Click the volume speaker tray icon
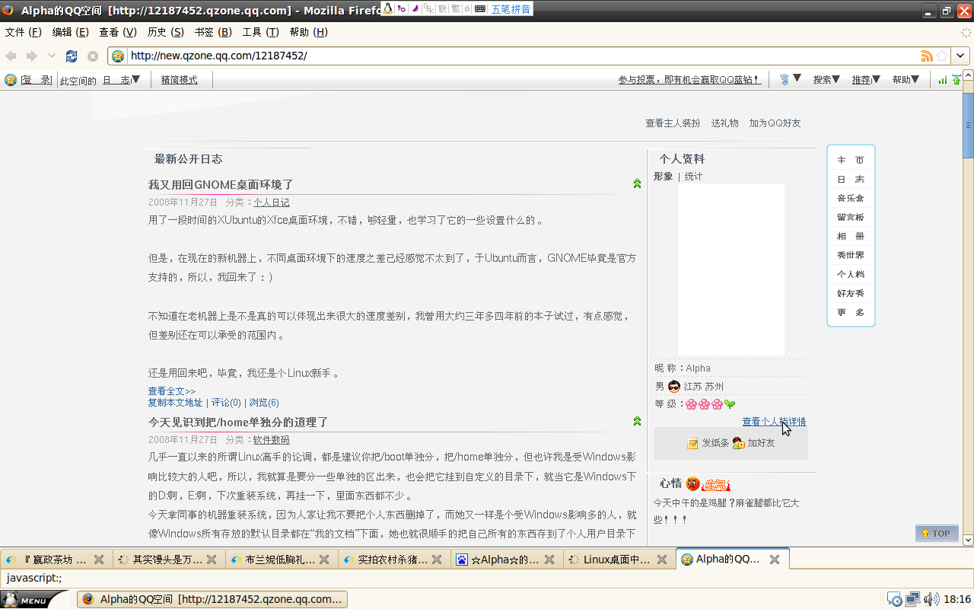974x609 pixels. click(x=931, y=599)
